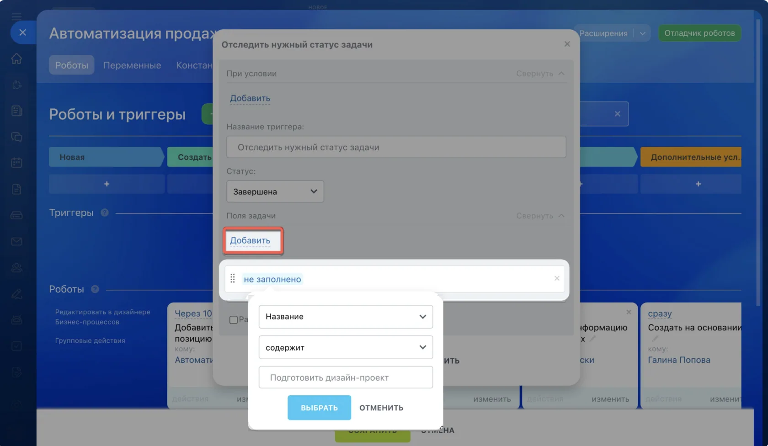Open the home icon in left sidebar

click(x=16, y=58)
